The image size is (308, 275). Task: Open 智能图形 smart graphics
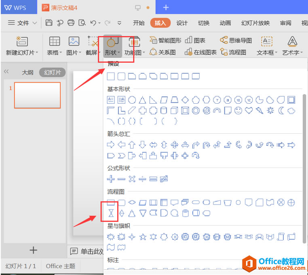point(165,40)
